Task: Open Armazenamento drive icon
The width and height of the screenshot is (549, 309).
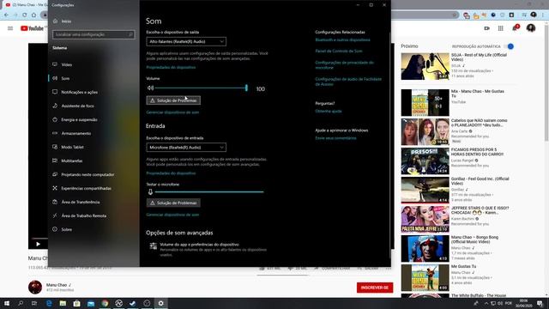Action: pos(55,133)
